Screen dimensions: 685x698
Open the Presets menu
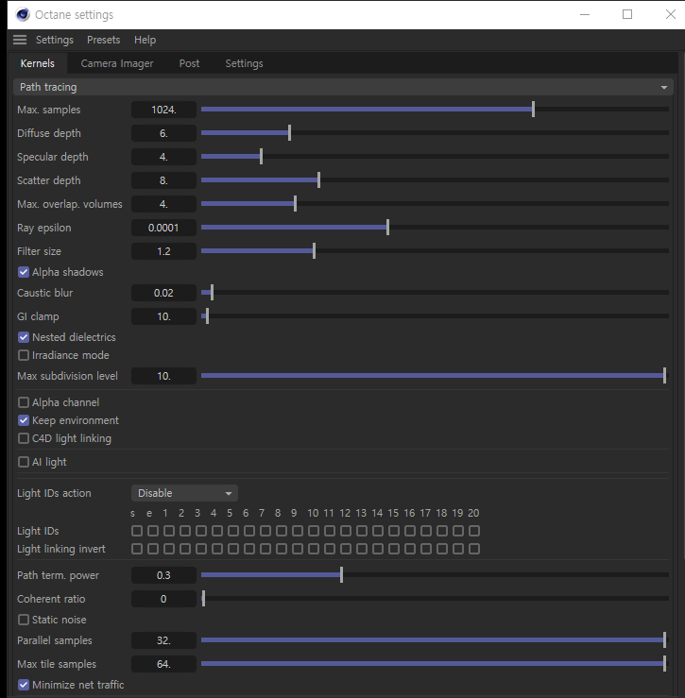(x=103, y=40)
